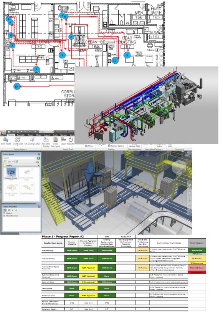The width and height of the screenshot is (223, 312).
Task: Click the 'In Process' cell in the Report Legend column
Action: (197, 259)
